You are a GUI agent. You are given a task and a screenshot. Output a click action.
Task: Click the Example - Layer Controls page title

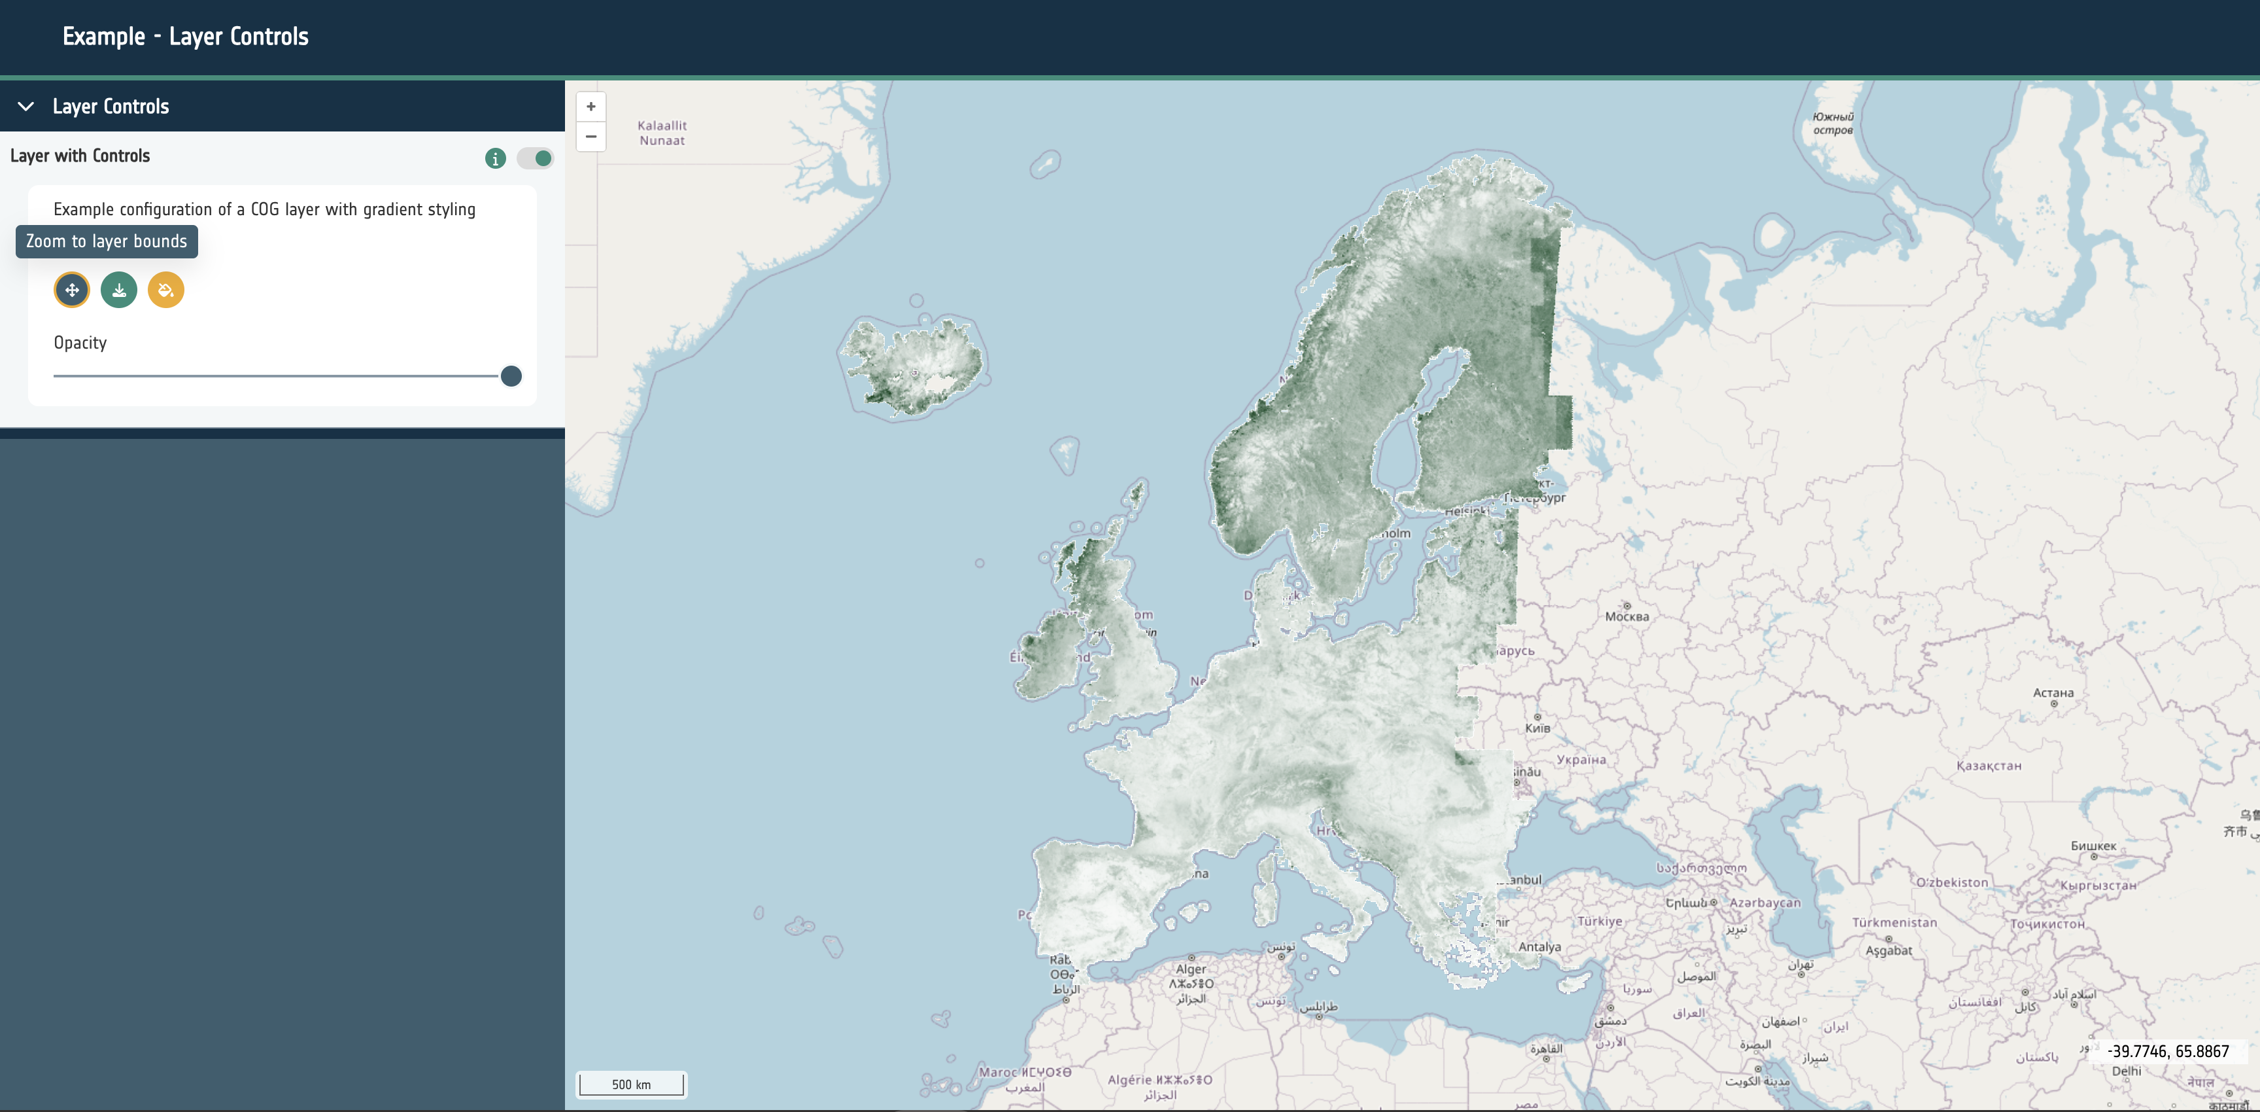coord(185,36)
